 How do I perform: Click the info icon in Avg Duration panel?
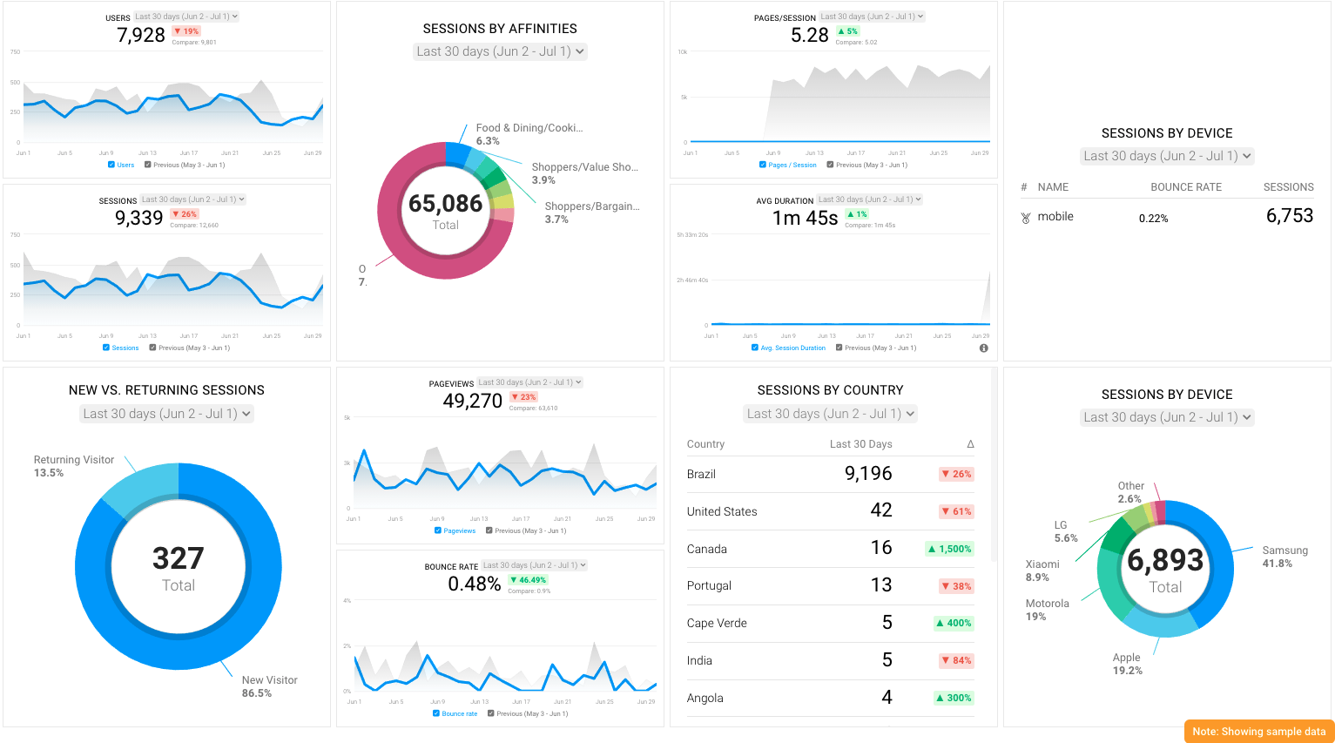pyautogui.click(x=983, y=348)
